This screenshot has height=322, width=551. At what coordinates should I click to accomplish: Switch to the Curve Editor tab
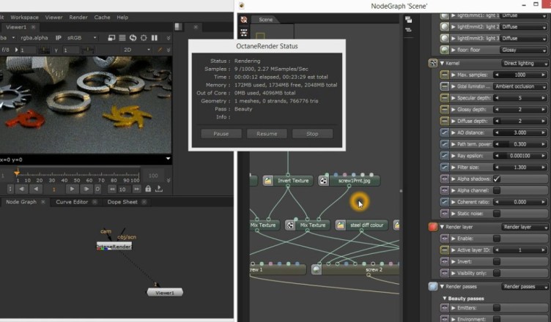[72, 202]
